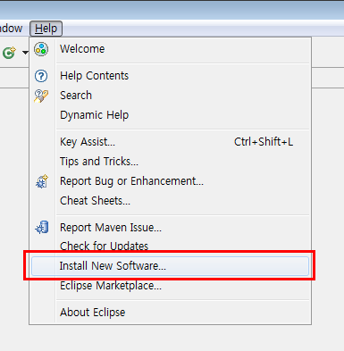Viewport: 344px width, 351px height.
Task: Click the green New Class toolbar icon
Action: click(9, 53)
